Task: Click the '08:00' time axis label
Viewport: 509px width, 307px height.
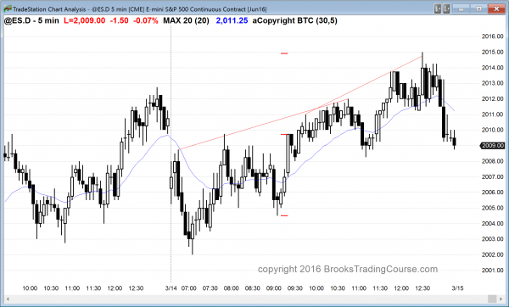Action: 231,288
